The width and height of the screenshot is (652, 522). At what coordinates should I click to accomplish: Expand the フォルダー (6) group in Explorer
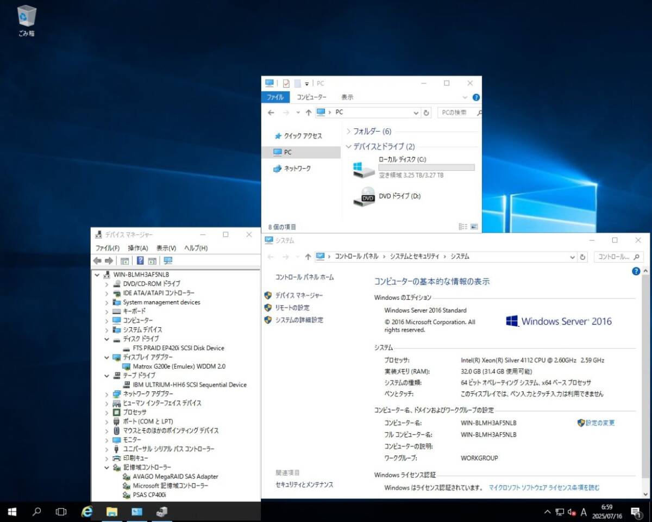point(348,132)
